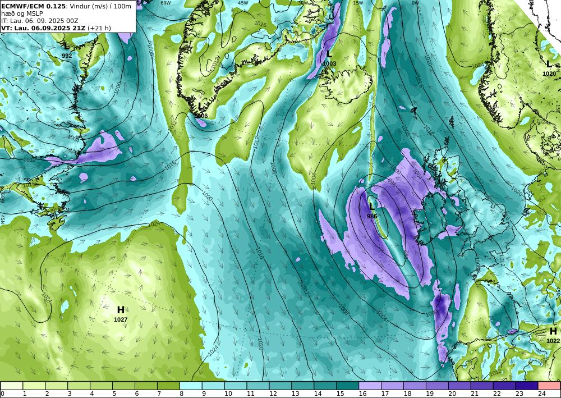The width and height of the screenshot is (561, 398).
Task: Click the legend number 18
Action: (407, 394)
